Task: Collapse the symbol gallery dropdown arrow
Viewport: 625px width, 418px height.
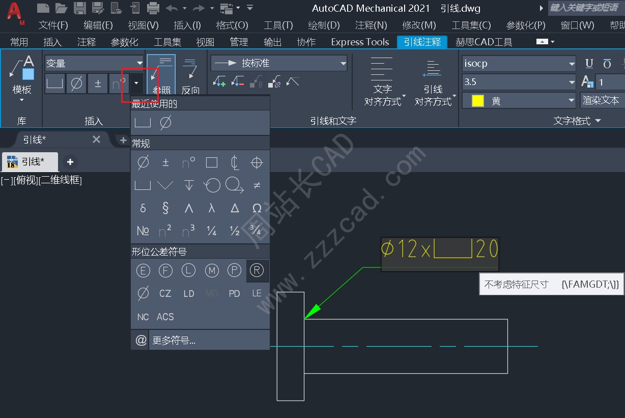Action: click(x=136, y=83)
